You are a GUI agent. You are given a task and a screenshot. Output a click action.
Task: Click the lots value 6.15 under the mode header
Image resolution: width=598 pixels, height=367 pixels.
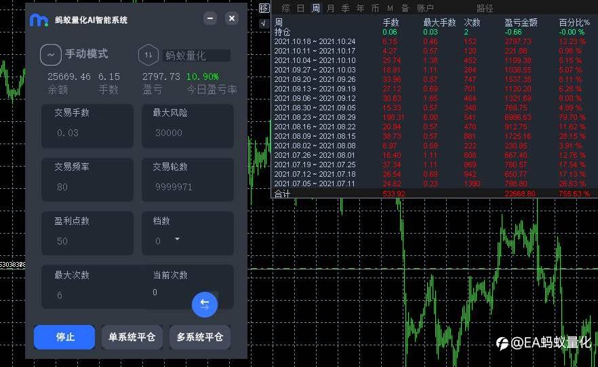(x=109, y=77)
